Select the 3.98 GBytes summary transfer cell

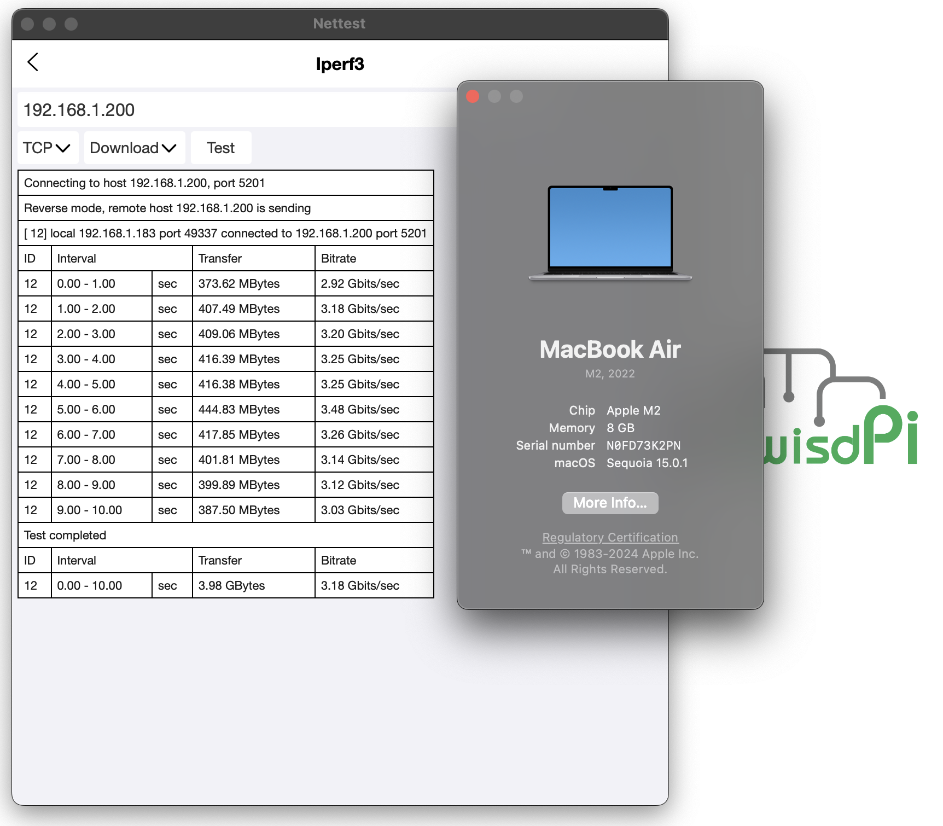(254, 585)
